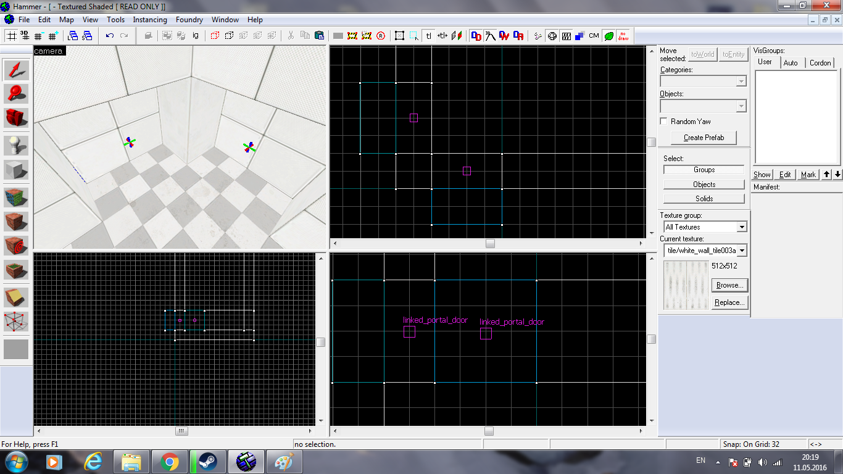
Task: Enable the Random Yaw checkbox
Action: (x=664, y=121)
